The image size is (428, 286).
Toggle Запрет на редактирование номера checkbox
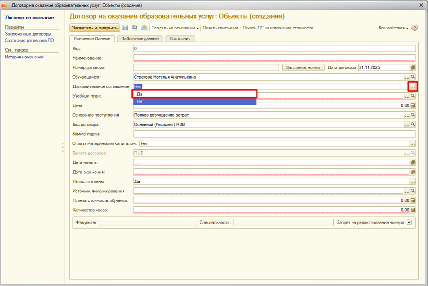pyautogui.click(x=409, y=222)
